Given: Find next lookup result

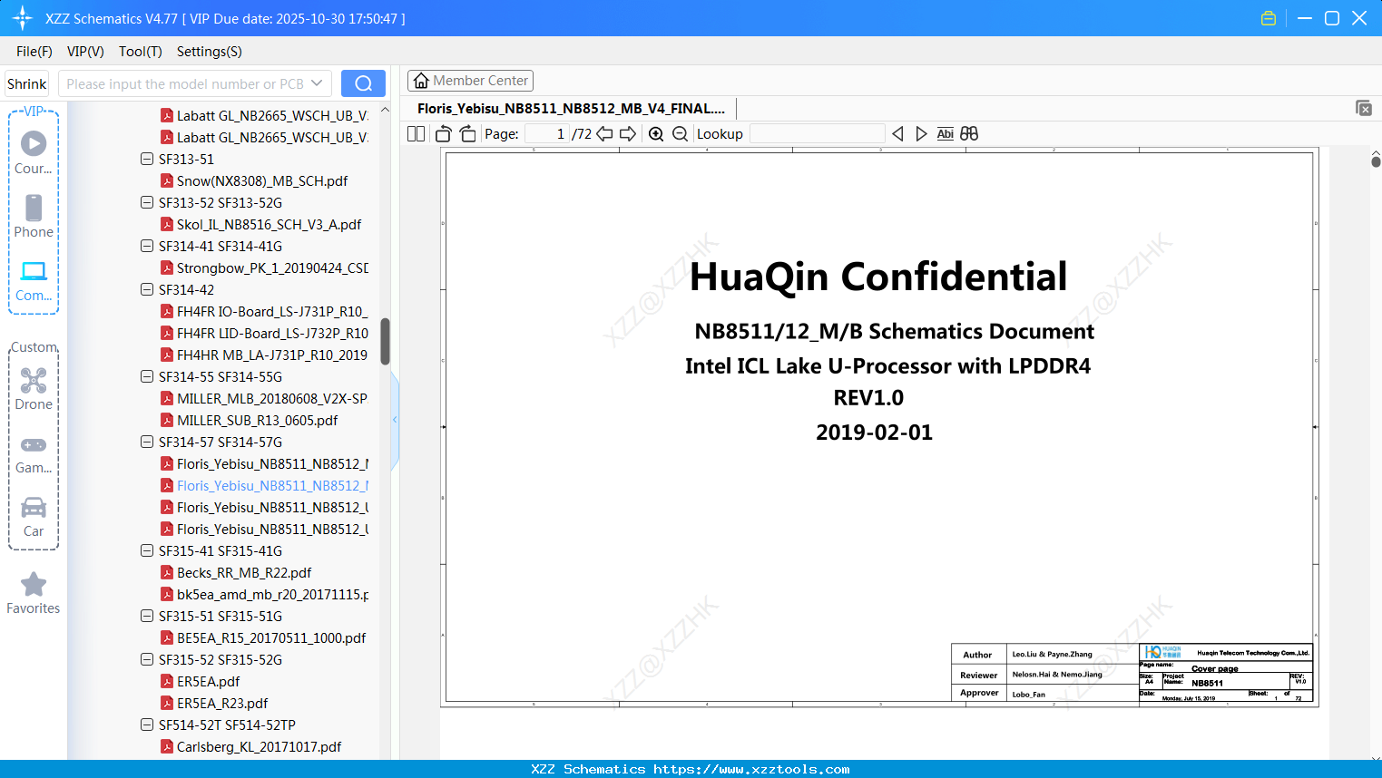Looking at the screenshot, I should point(921,133).
